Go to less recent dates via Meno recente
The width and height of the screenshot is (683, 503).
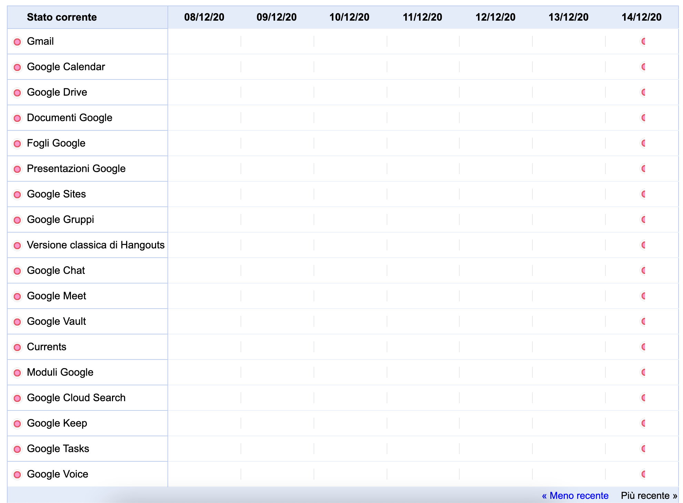coord(575,495)
